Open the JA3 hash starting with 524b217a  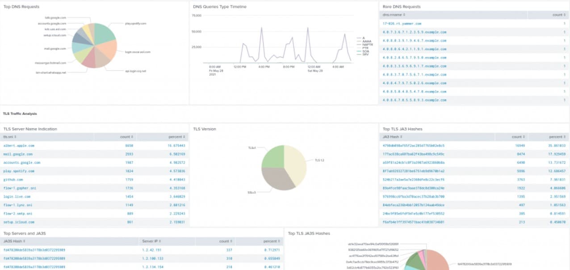pyautogui.click(x=414, y=180)
